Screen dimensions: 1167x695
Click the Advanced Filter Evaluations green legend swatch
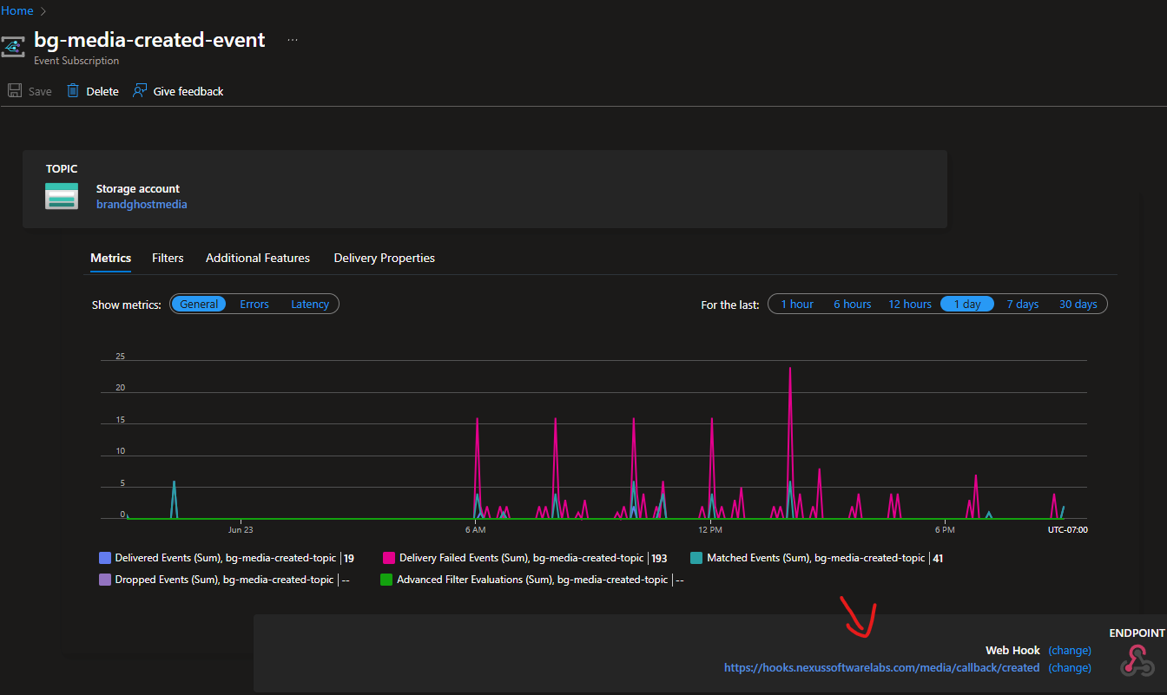tap(386, 580)
